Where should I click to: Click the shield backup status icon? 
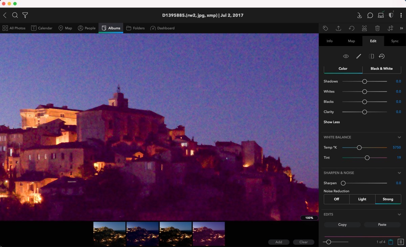tap(391, 15)
